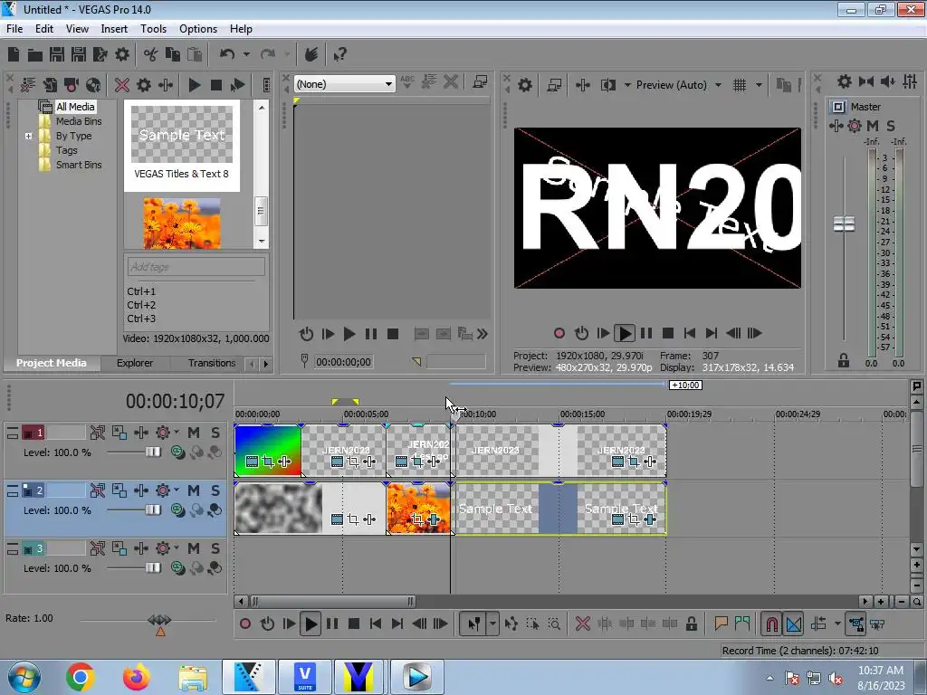This screenshot has height=695, width=927.
Task: Select the VEGAS Titles & Text 8 thumbnail
Action: (x=181, y=146)
